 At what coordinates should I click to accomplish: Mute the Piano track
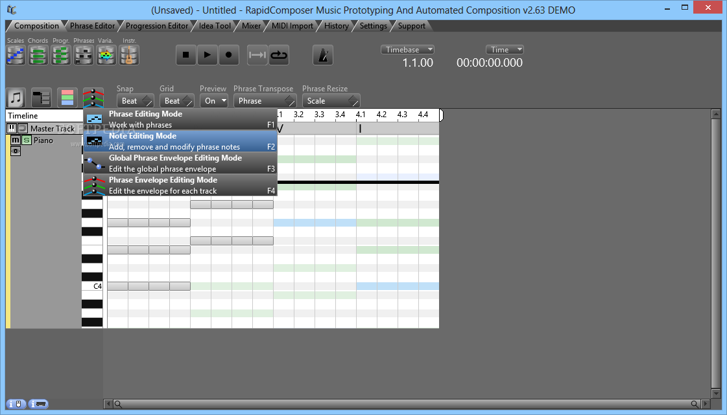16,140
